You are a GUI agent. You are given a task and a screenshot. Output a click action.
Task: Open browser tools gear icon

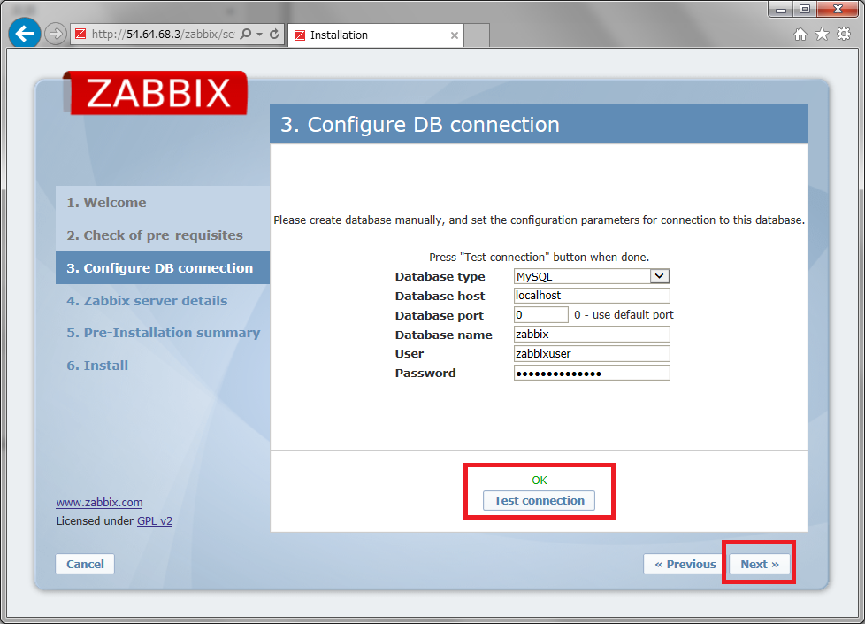click(x=844, y=35)
